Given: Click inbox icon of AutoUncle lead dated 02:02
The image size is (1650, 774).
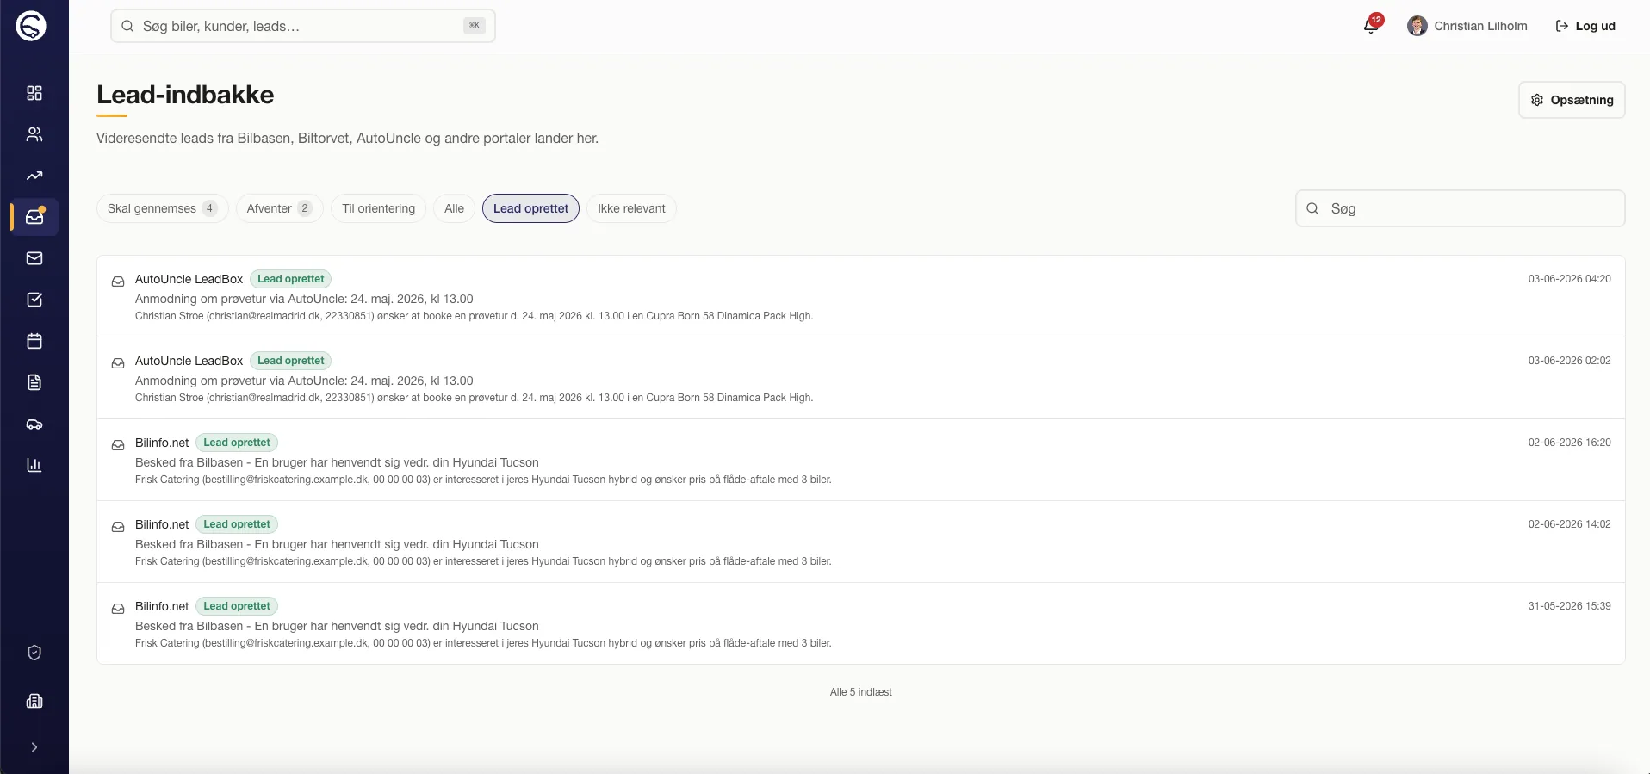Looking at the screenshot, I should [118, 363].
